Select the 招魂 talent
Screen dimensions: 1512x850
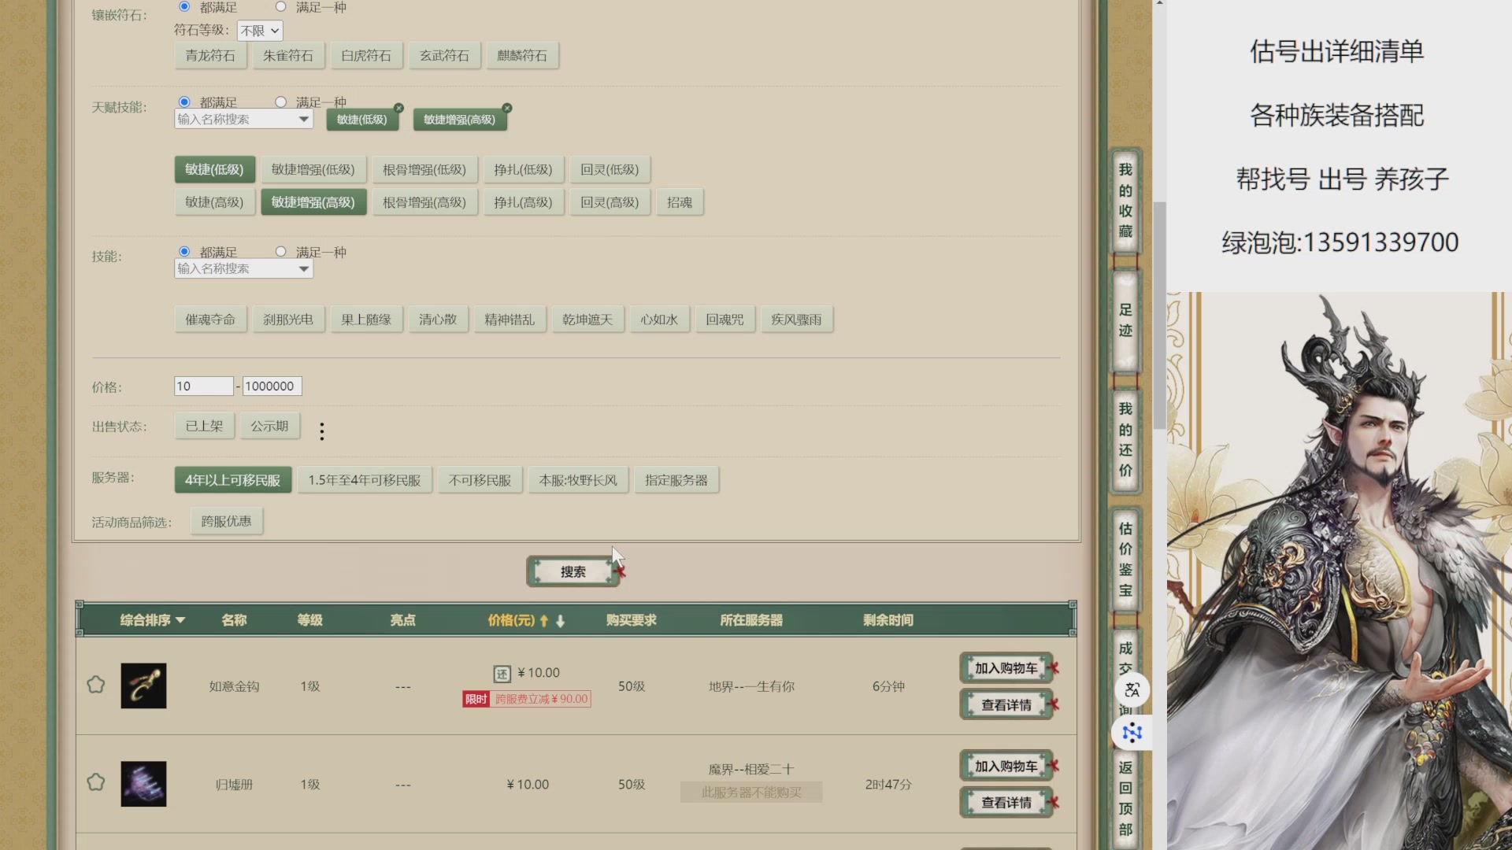[x=680, y=202]
